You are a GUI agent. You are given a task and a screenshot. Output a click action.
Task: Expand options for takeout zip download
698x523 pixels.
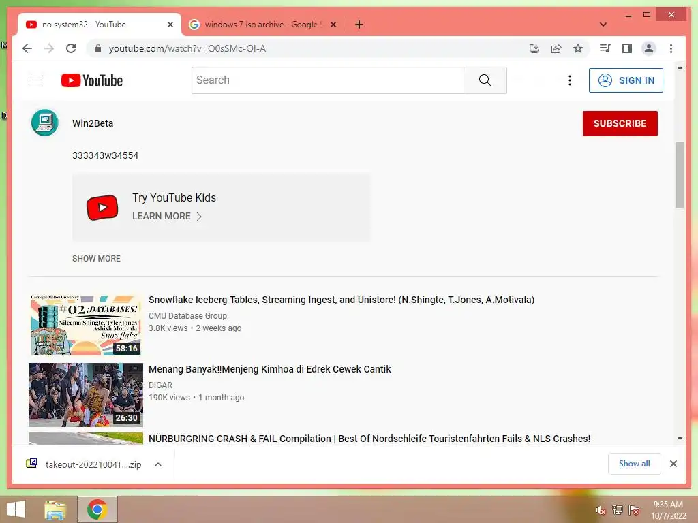click(x=158, y=464)
